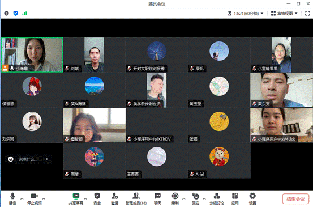The width and height of the screenshot is (313, 207).
Task: Open the breakout rooms icon
Action: point(217,198)
